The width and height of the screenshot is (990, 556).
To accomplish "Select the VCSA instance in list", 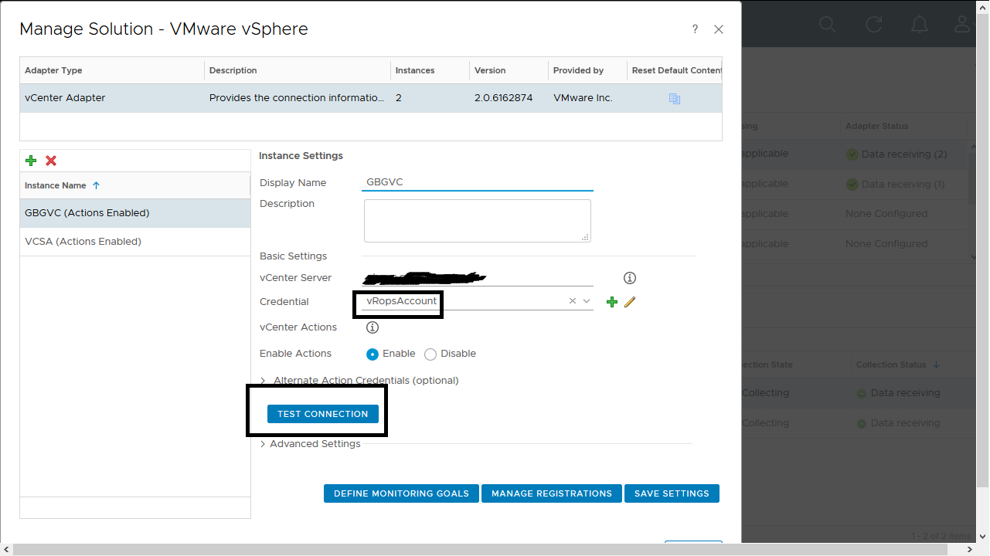I will [x=83, y=242].
